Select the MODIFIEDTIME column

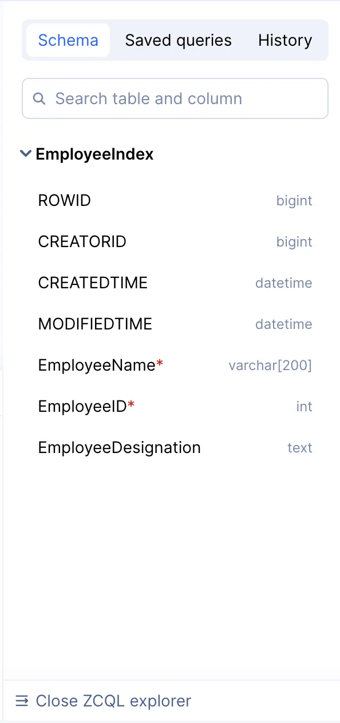(x=175, y=324)
